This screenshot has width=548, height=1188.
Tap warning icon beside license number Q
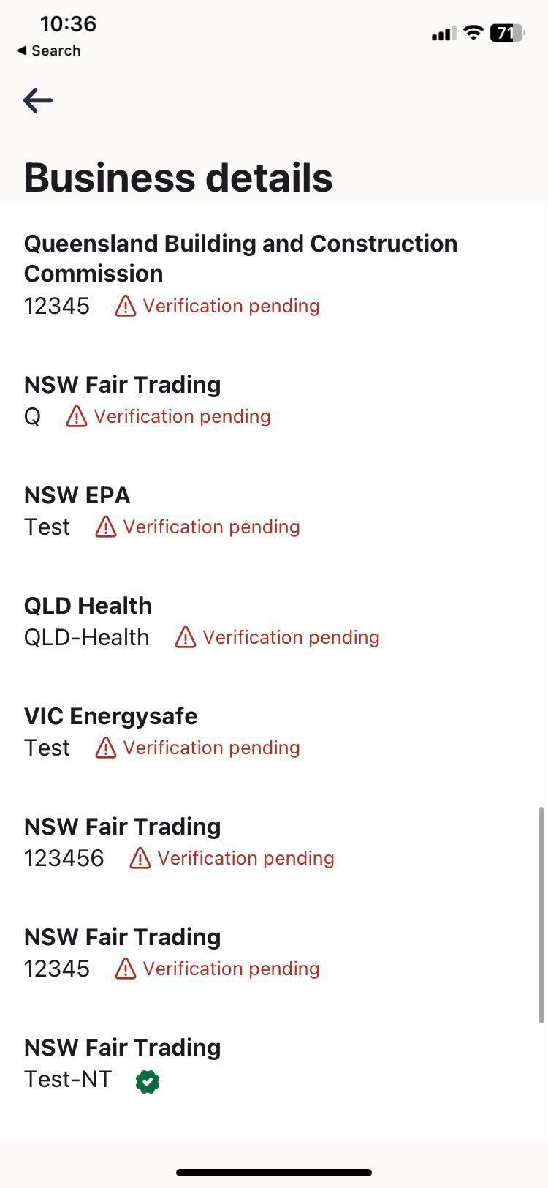click(77, 417)
